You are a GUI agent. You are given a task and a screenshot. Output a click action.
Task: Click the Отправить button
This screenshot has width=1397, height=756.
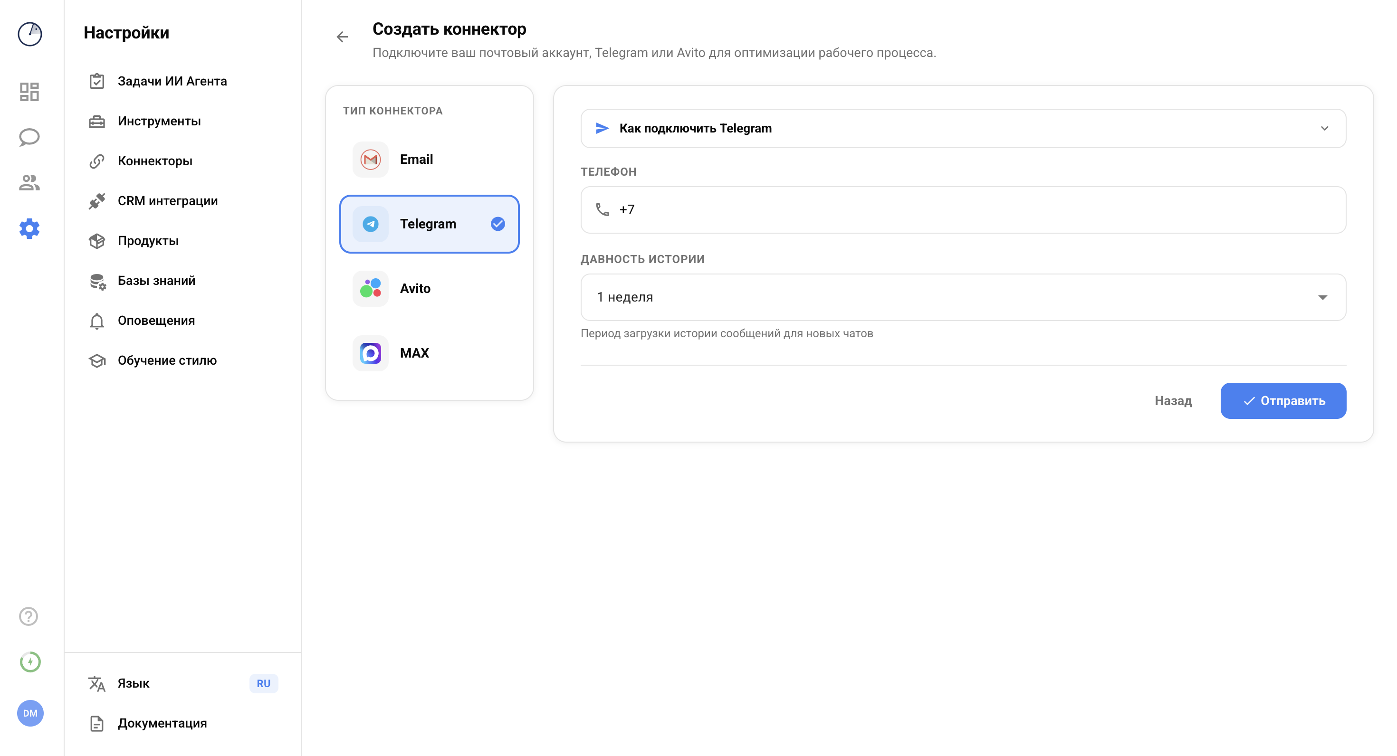(1282, 400)
